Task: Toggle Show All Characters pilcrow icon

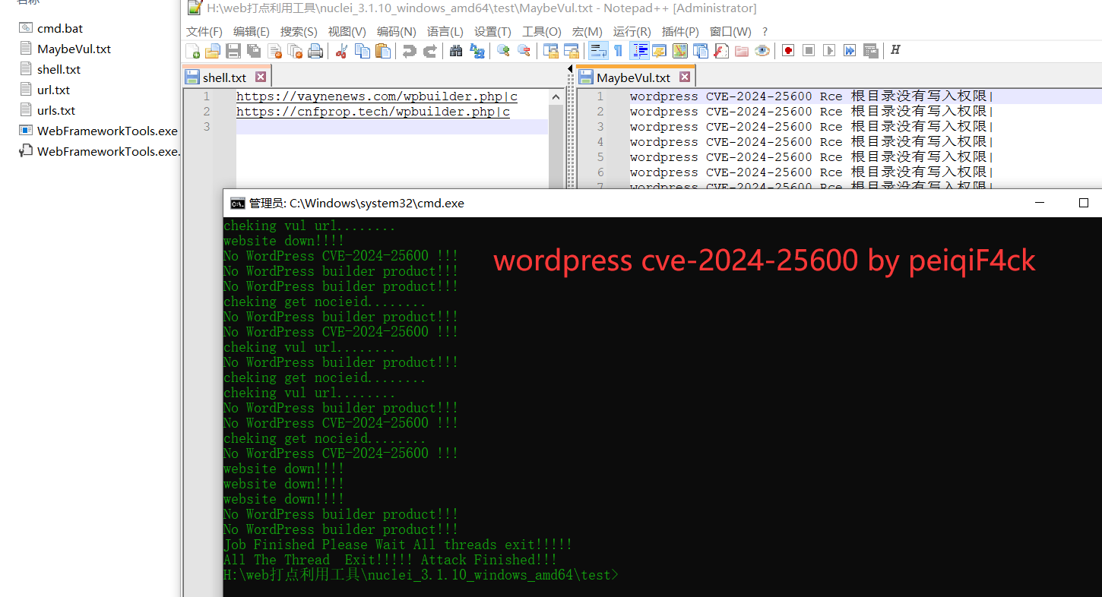Action: click(618, 51)
